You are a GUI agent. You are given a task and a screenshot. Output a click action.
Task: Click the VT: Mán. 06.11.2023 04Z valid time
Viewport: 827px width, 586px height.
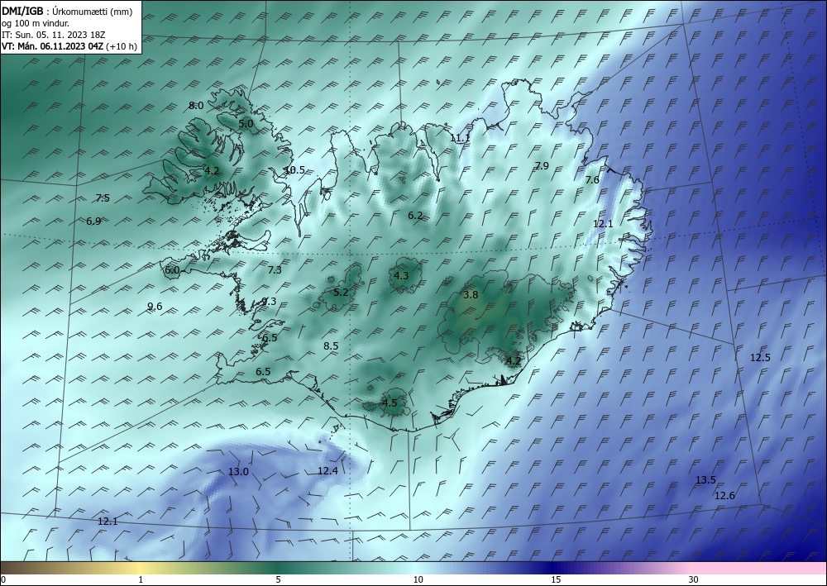(x=53, y=46)
